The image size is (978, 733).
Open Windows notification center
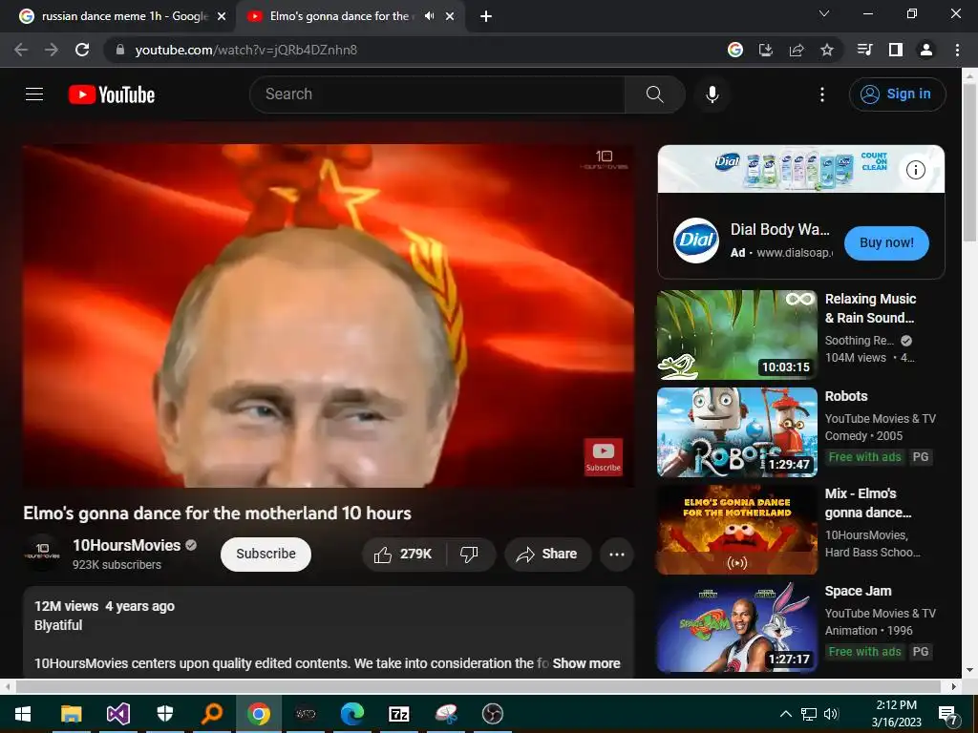pyautogui.click(x=947, y=715)
